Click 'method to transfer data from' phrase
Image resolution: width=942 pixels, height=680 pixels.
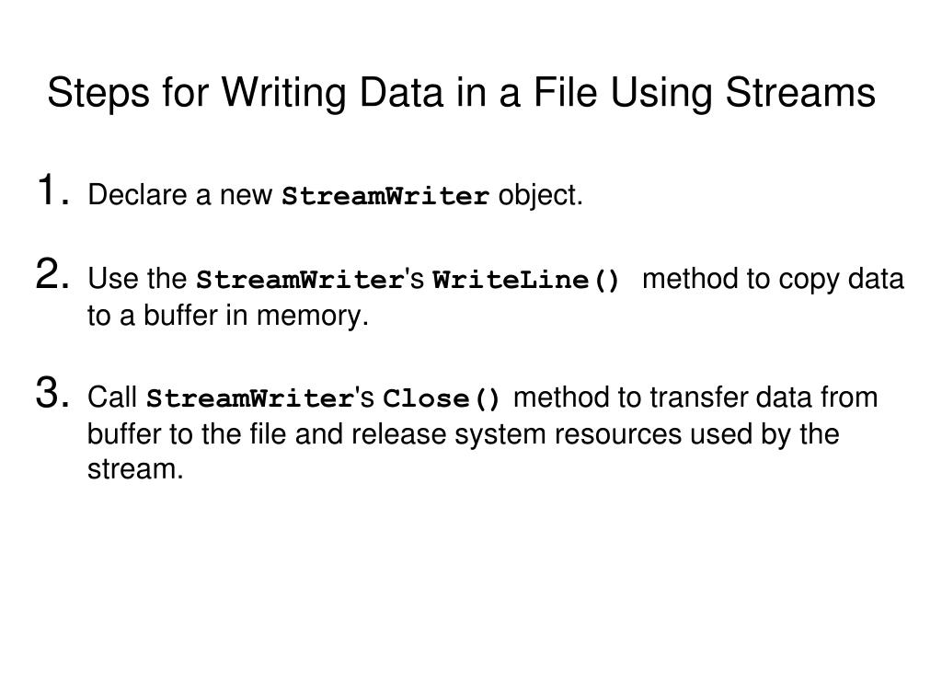tap(695, 398)
